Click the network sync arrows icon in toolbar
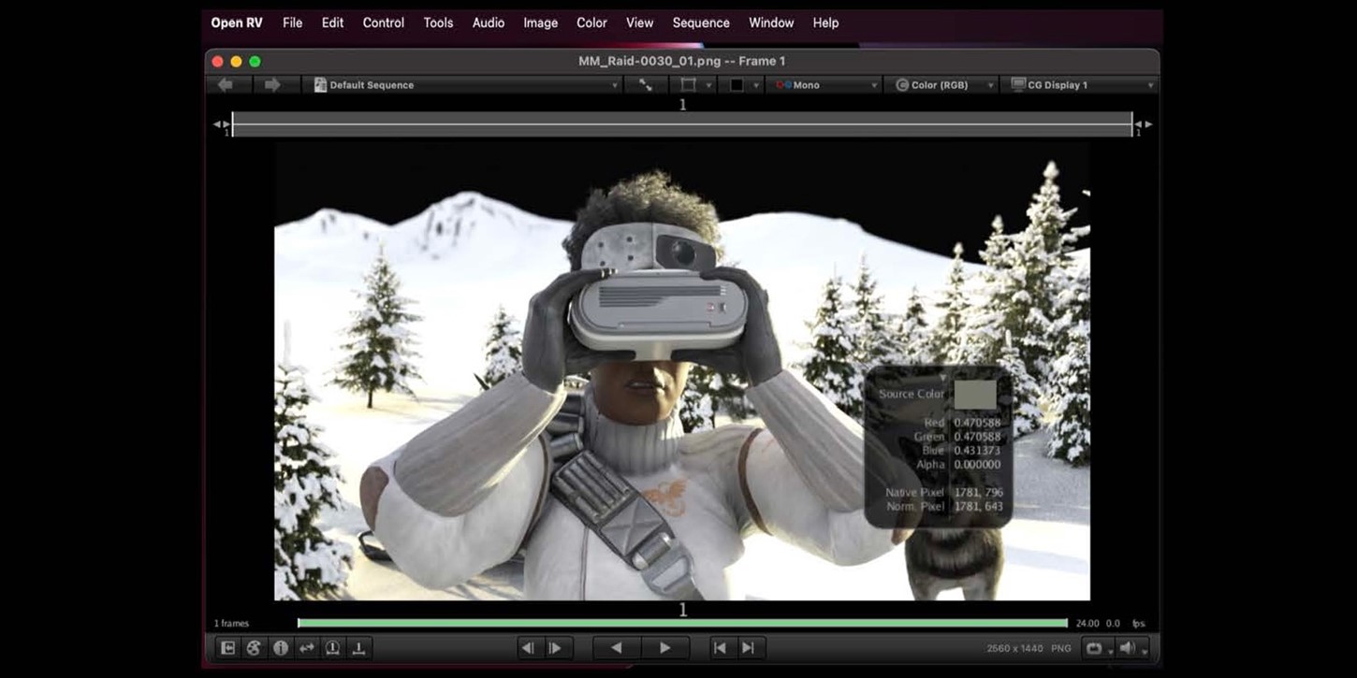This screenshot has width=1357, height=678. point(645,84)
